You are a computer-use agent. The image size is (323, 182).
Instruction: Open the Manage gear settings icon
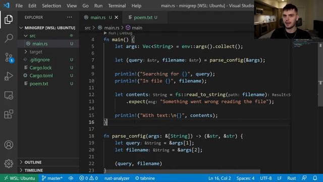(9, 163)
